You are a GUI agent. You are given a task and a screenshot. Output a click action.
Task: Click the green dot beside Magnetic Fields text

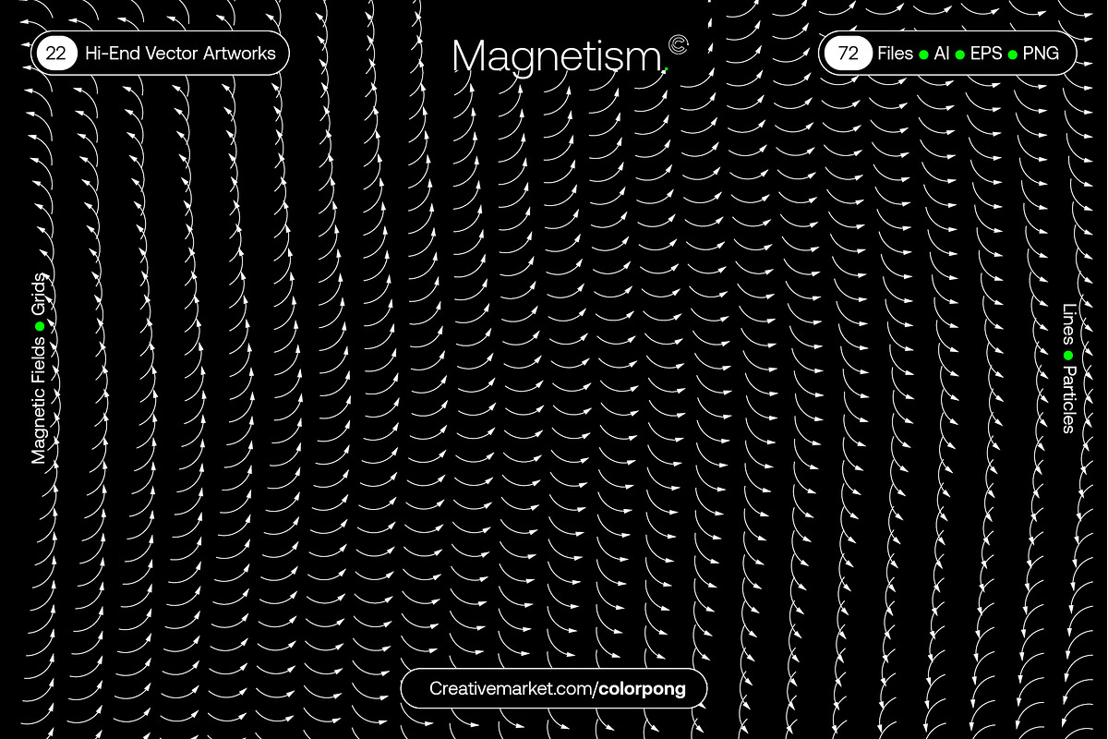point(39,324)
